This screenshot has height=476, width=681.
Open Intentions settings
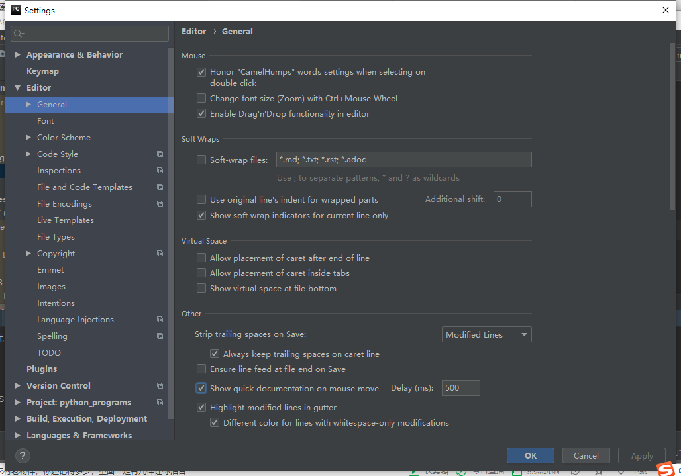[x=56, y=303]
